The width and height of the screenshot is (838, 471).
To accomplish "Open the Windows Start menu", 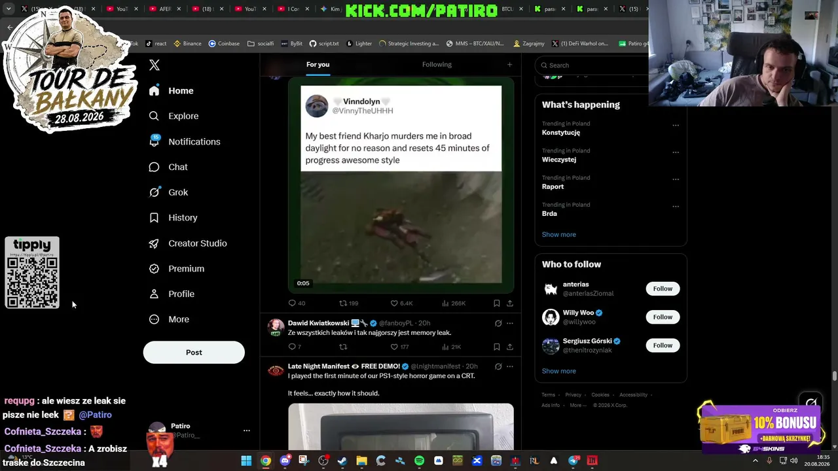I will [x=246, y=461].
